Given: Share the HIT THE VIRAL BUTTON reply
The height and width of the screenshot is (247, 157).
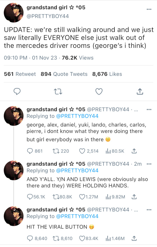Looking at the screenshot, I should point(134,238).
